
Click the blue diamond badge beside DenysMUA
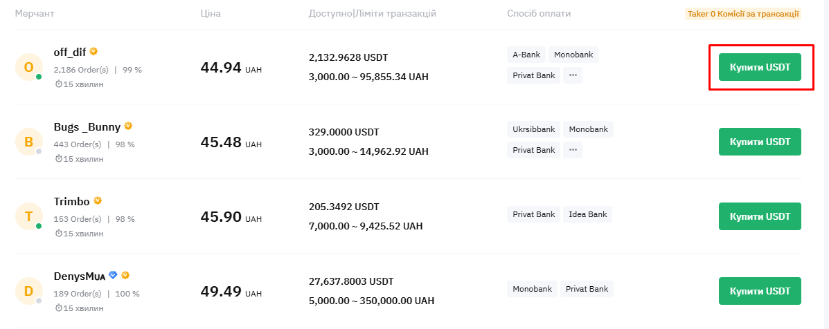click(113, 274)
